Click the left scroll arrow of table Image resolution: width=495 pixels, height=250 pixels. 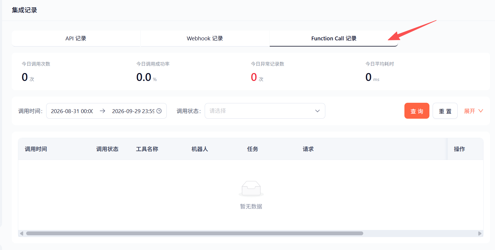pos(21,234)
